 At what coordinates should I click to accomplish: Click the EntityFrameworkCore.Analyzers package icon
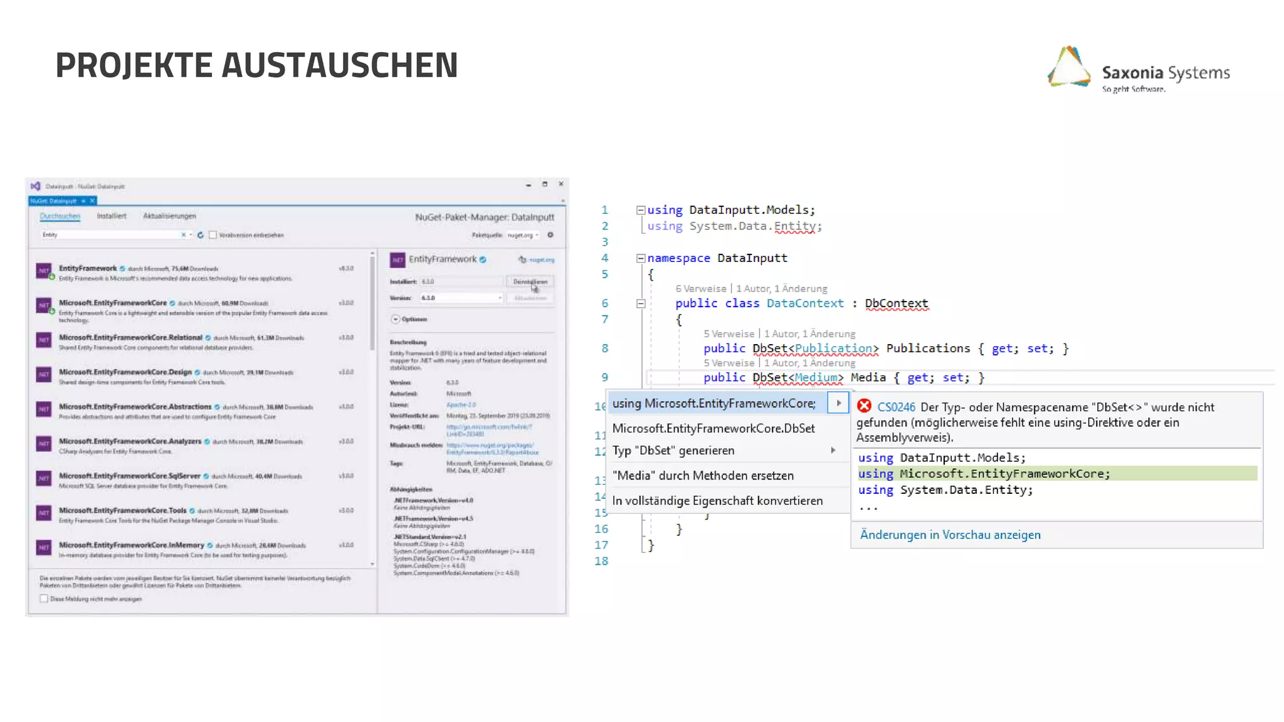pyautogui.click(x=43, y=444)
